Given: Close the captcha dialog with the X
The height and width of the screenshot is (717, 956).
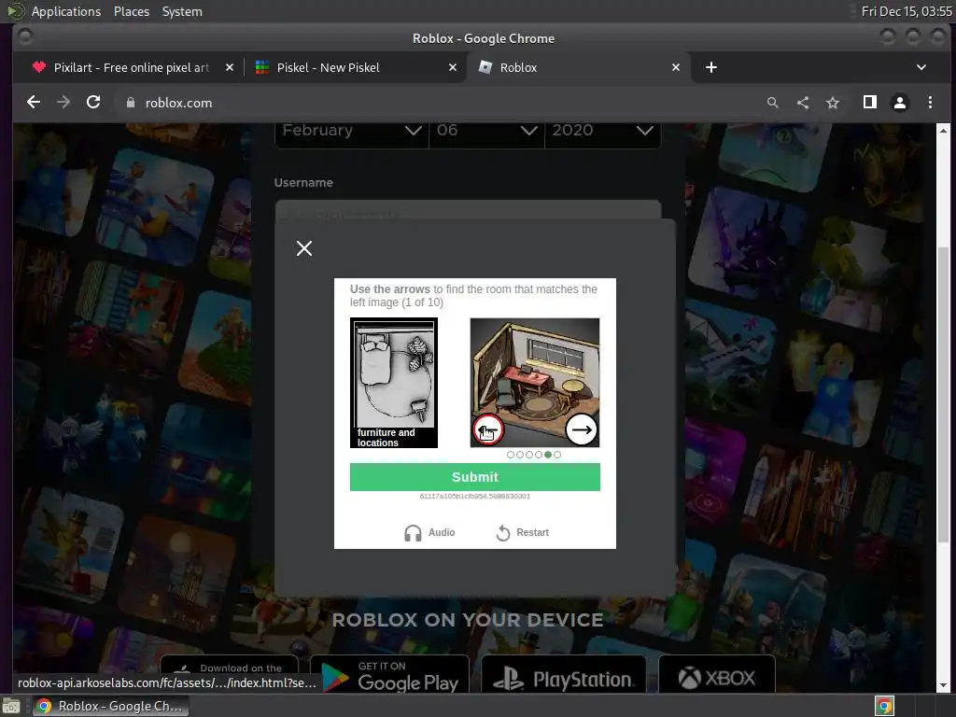Looking at the screenshot, I should pos(303,248).
